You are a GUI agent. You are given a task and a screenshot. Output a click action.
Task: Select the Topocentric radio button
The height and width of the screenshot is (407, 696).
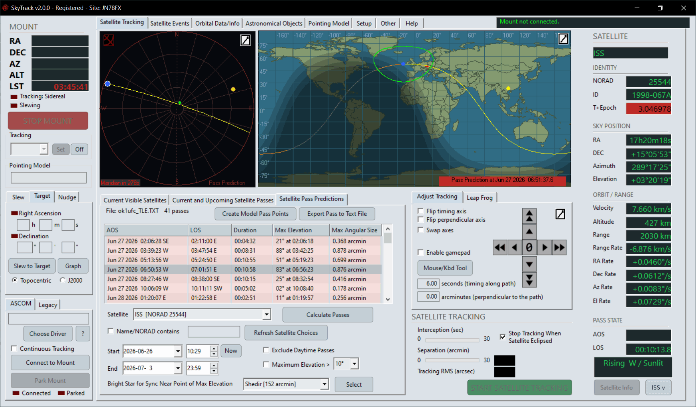[x=15, y=280]
